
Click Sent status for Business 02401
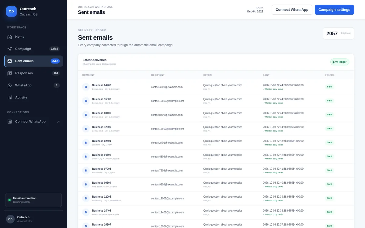tap(329, 143)
